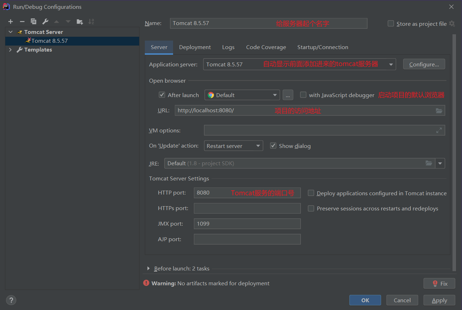Confirm with the OK button

(365, 300)
